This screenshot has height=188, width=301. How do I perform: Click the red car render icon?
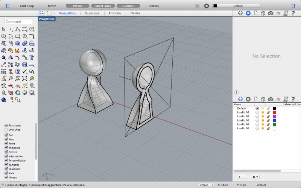[x=11, y=86]
